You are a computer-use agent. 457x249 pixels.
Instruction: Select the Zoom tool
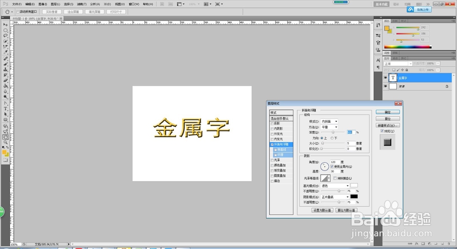click(x=5, y=142)
